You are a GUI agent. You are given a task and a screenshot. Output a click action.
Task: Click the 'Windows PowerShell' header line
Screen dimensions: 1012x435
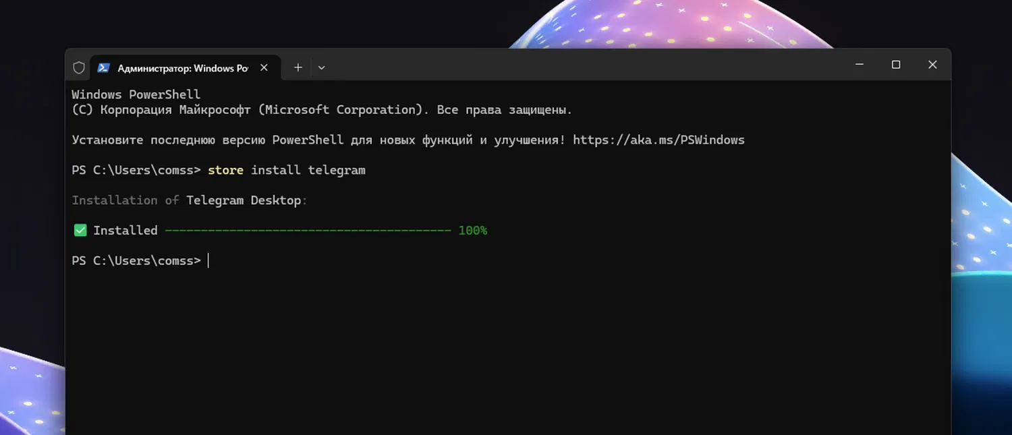136,95
